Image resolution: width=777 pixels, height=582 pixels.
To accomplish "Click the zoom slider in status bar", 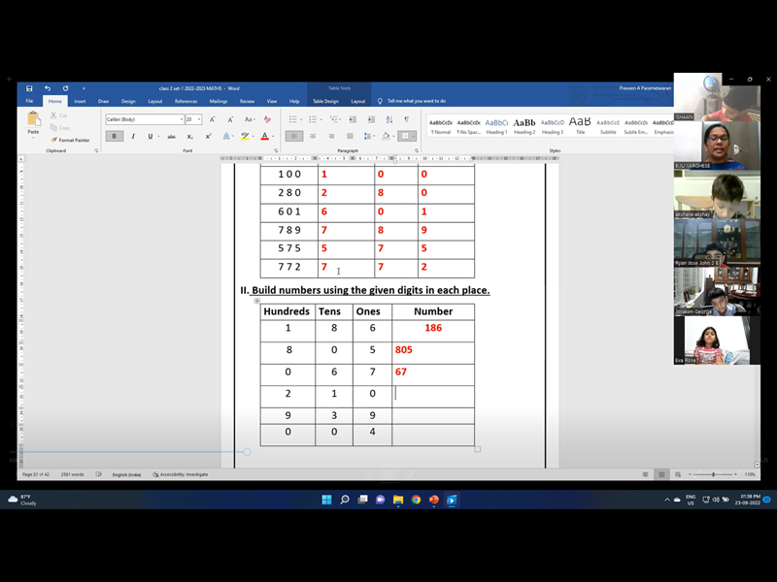I will pyautogui.click(x=714, y=474).
